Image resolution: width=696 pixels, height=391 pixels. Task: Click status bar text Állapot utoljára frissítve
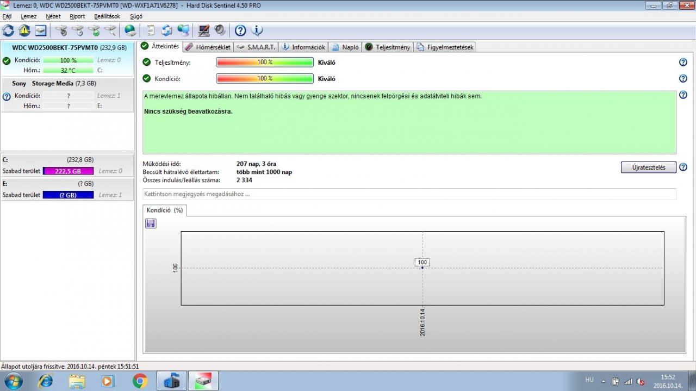click(x=70, y=367)
